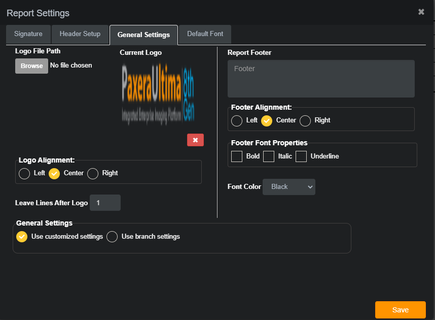435x320 pixels.
Task: Enable Bold footer font checkbox
Action: click(237, 156)
